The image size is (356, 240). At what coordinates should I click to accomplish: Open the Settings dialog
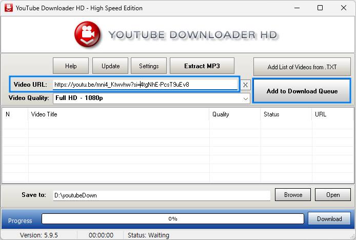[x=149, y=66]
